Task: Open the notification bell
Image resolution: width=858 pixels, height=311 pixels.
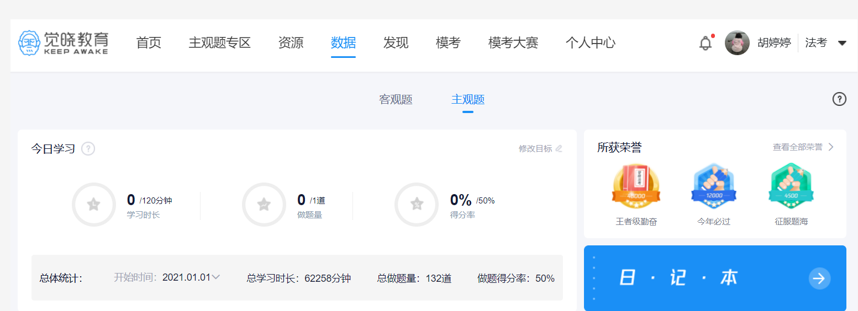Action: (x=706, y=43)
